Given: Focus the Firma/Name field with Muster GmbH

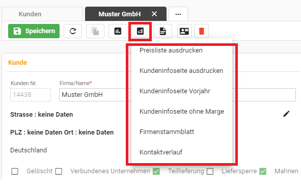Looking at the screenshot, I should point(177,95).
